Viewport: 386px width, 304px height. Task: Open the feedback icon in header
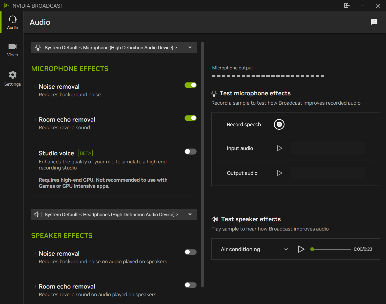(374, 22)
